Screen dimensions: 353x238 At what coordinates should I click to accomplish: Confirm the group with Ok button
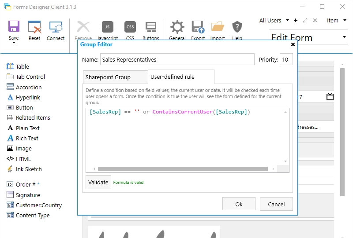click(x=239, y=204)
